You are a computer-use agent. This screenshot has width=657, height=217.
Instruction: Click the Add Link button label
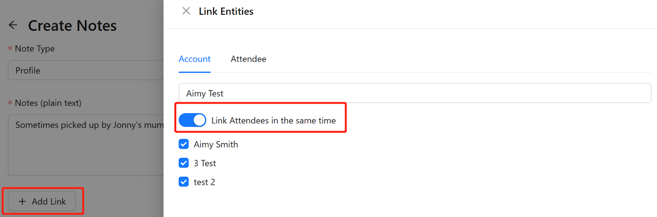point(49,201)
